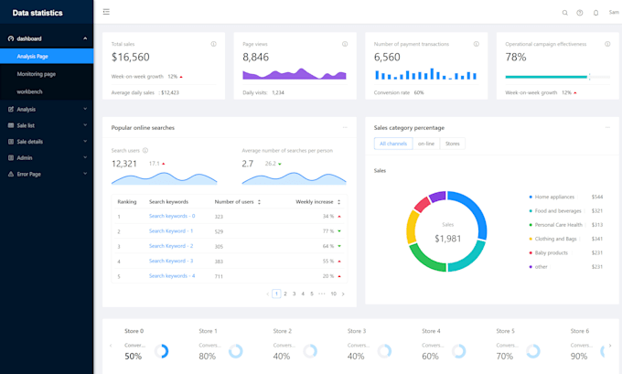Go to next page in pagination
The height and width of the screenshot is (374, 622).
coord(343,294)
